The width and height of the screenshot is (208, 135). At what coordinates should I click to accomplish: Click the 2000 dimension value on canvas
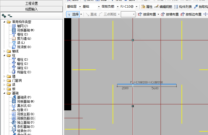(x=125, y=88)
